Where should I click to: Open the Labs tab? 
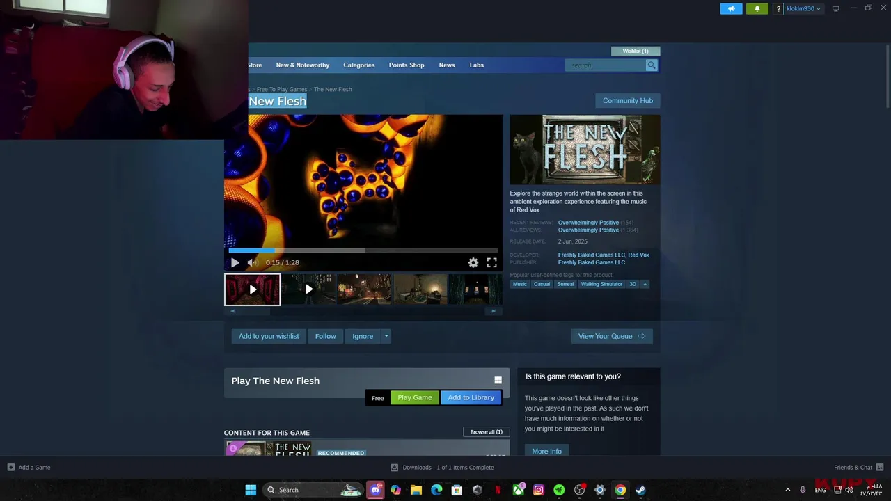tap(476, 65)
